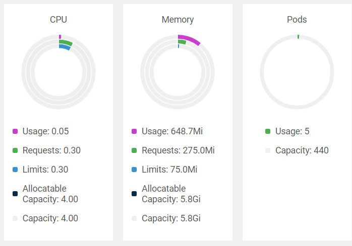Click the CPU chart title

(x=58, y=20)
